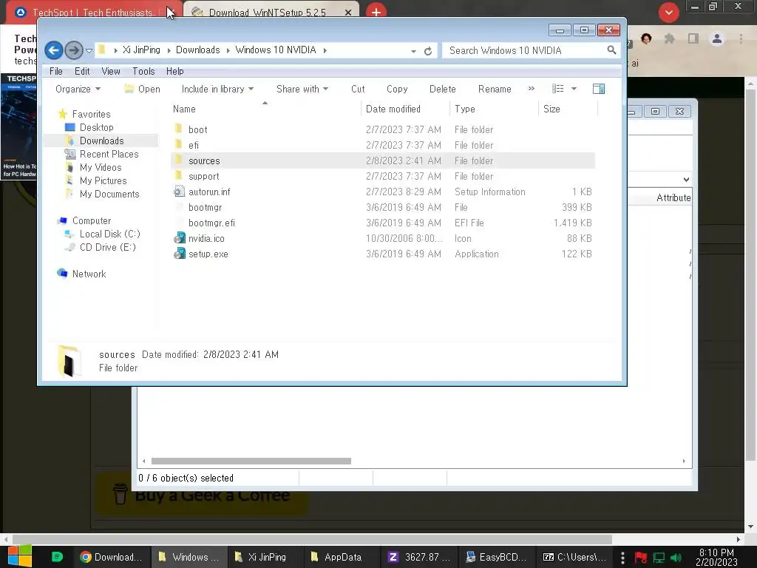This screenshot has height=568, width=757.
Task: Open the AppData taskbar item
Action: (x=336, y=557)
